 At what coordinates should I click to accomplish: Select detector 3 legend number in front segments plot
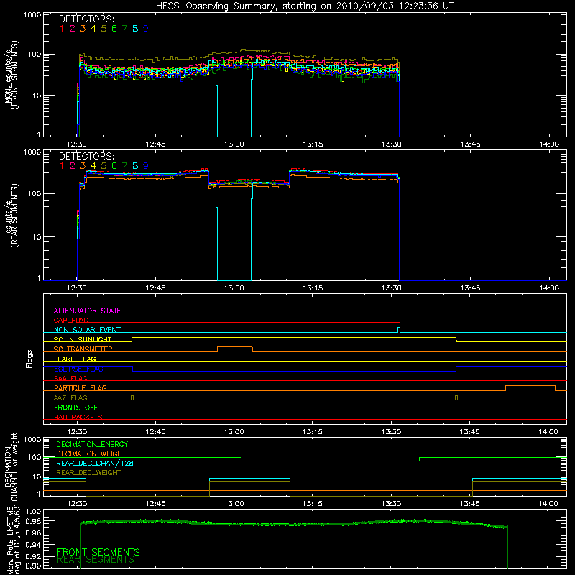83,29
